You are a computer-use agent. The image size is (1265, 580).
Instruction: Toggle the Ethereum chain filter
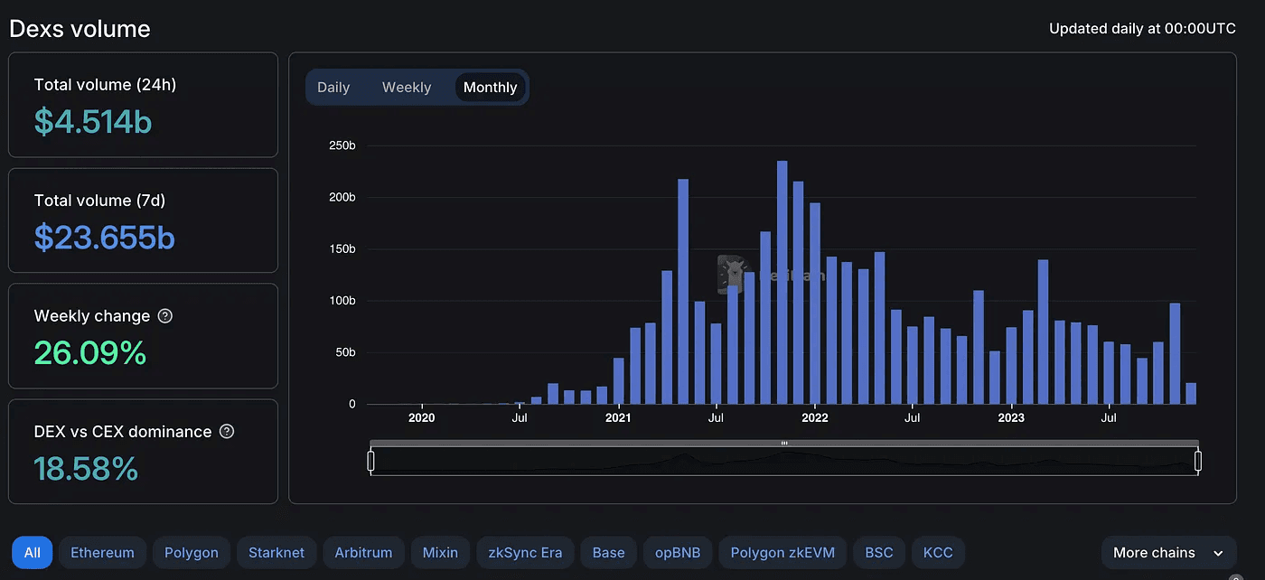pyautogui.click(x=102, y=552)
